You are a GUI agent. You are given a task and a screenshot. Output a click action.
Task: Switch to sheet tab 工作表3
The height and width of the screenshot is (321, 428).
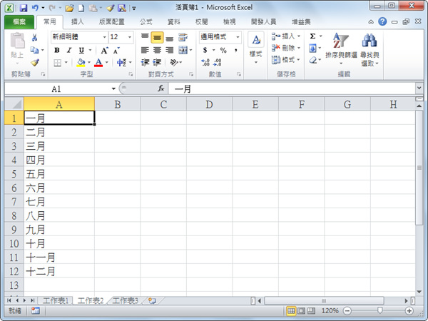(x=126, y=301)
